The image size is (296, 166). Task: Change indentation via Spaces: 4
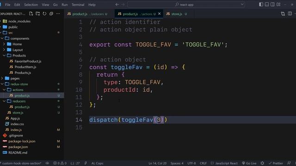coord(177,163)
